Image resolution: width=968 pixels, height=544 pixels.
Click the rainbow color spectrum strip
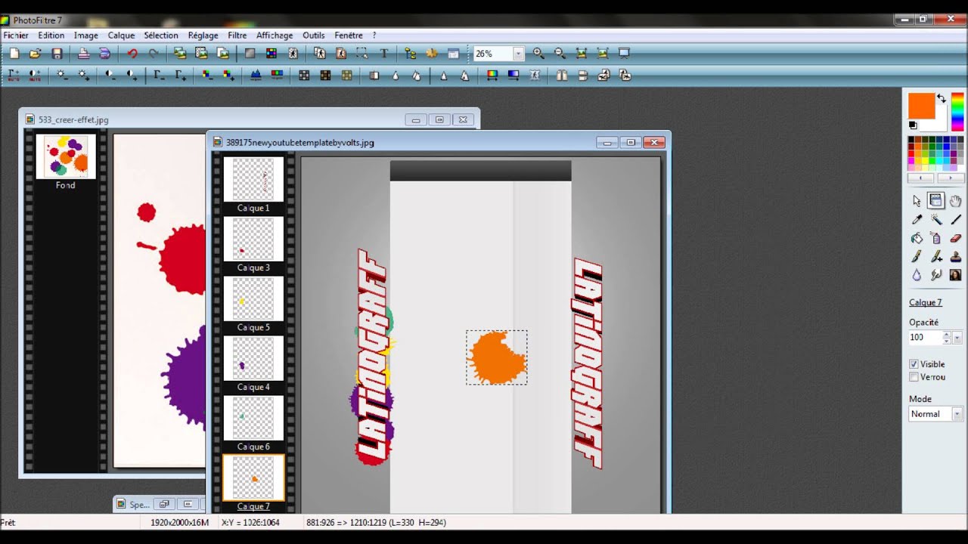click(x=957, y=112)
